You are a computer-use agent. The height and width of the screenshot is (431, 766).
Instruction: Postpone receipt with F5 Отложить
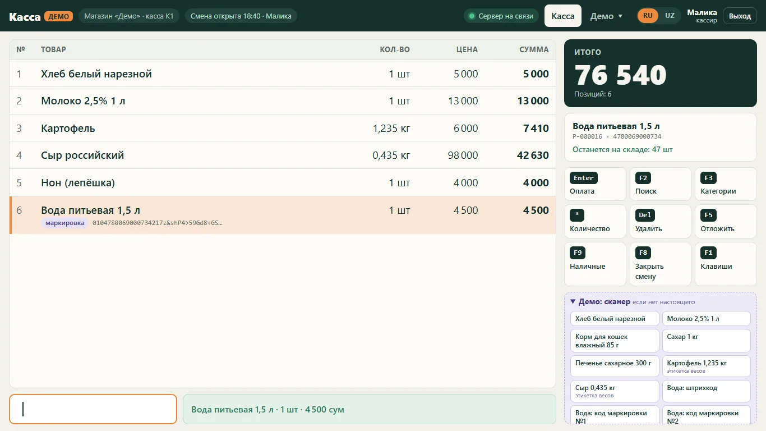tap(726, 222)
